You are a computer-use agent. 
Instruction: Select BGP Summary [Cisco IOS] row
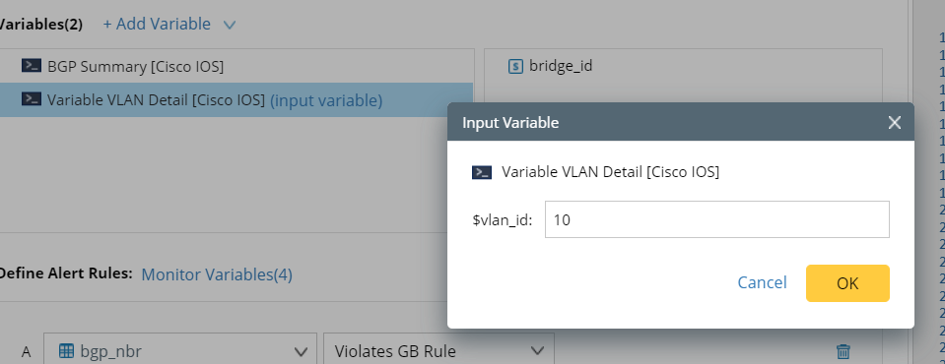[236, 66]
